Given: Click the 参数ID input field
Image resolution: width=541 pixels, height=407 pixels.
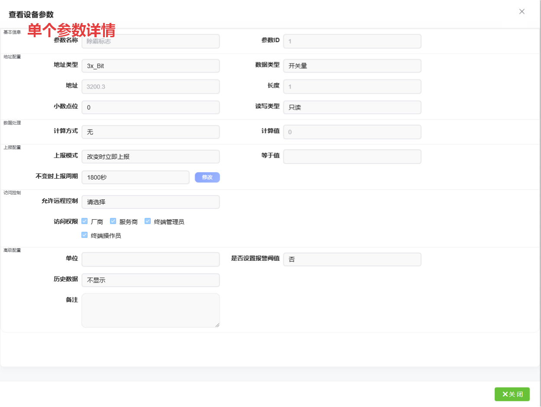Looking at the screenshot, I should click(x=352, y=41).
